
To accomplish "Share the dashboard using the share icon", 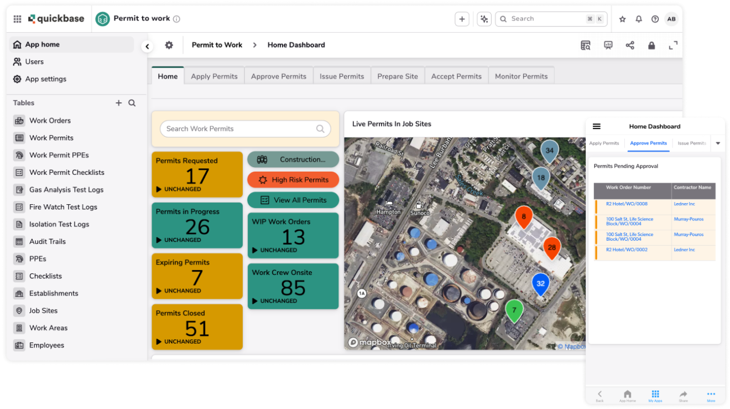I will 630,45.
